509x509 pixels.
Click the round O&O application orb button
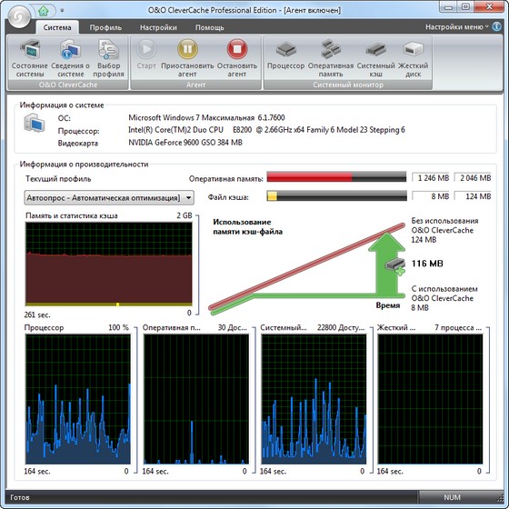click(19, 16)
